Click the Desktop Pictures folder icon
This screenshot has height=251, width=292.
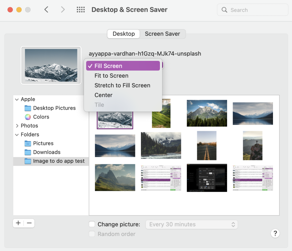click(28, 108)
